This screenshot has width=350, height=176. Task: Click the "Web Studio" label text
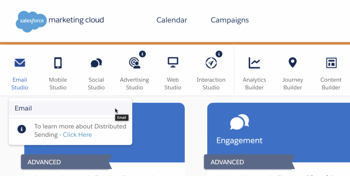(x=173, y=84)
